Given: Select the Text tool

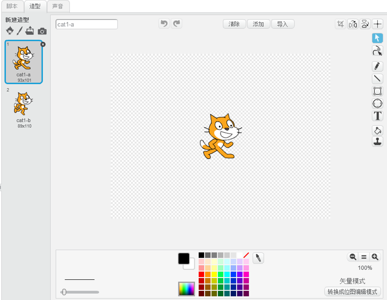Looking at the screenshot, I should pyautogui.click(x=377, y=116).
